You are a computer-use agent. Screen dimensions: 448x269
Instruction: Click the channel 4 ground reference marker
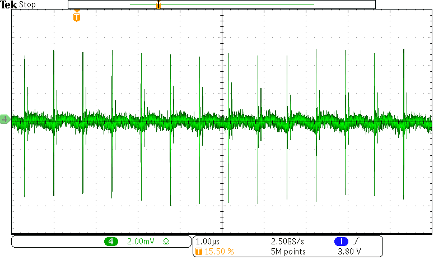point(5,119)
